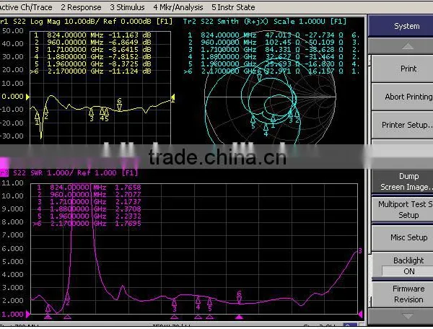Select marker 2 on the Smith chart
433x329 pixels.
pos(297,116)
